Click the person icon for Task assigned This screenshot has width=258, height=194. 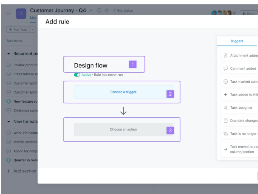click(x=226, y=108)
